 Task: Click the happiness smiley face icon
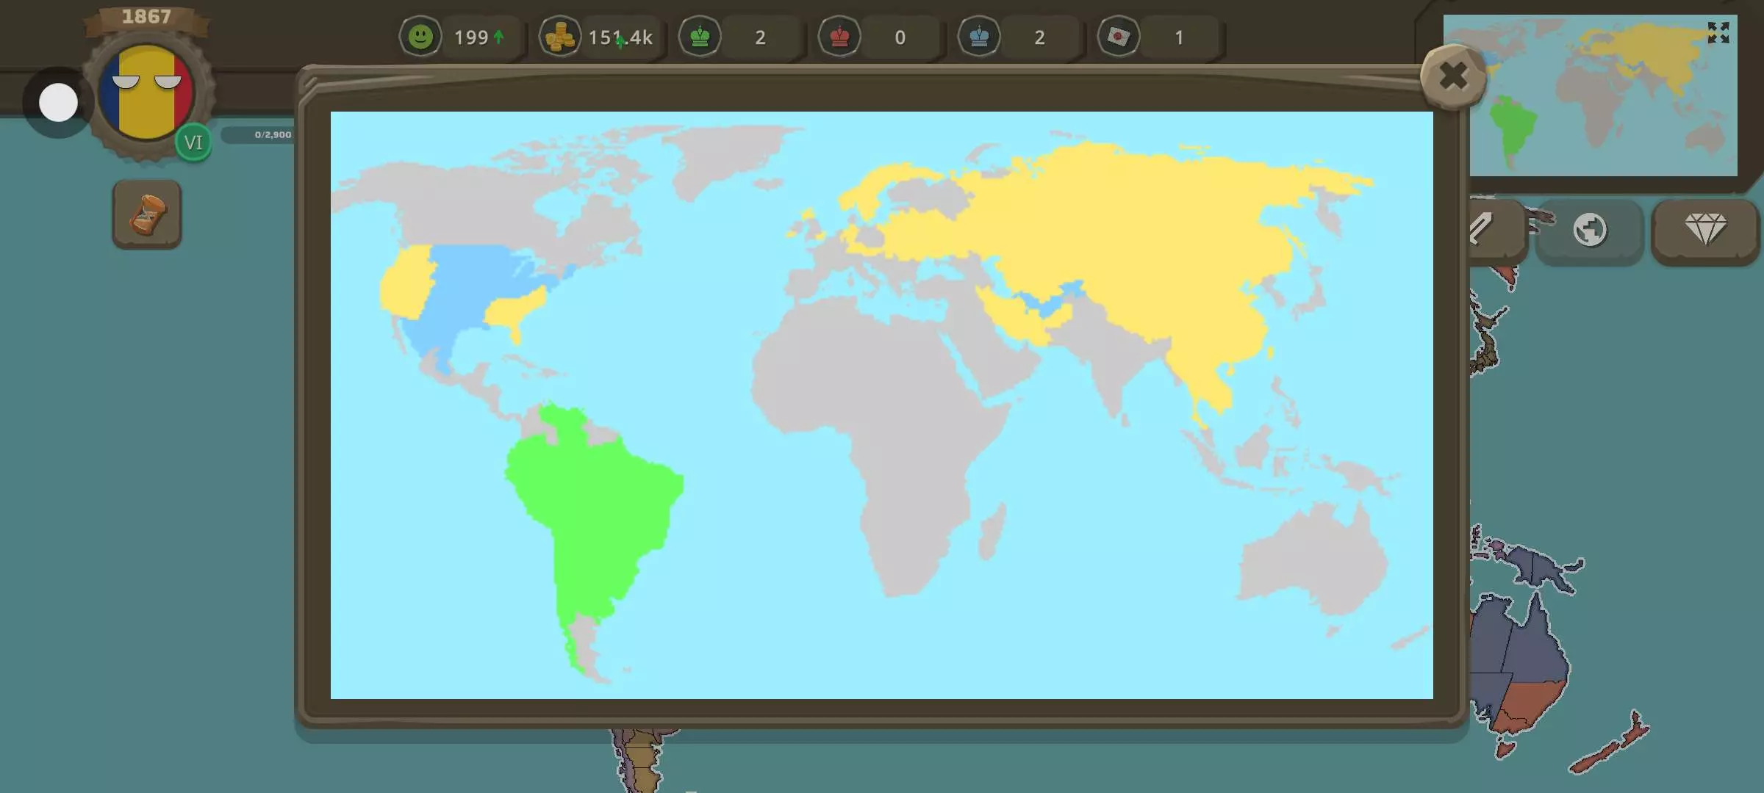pos(420,37)
